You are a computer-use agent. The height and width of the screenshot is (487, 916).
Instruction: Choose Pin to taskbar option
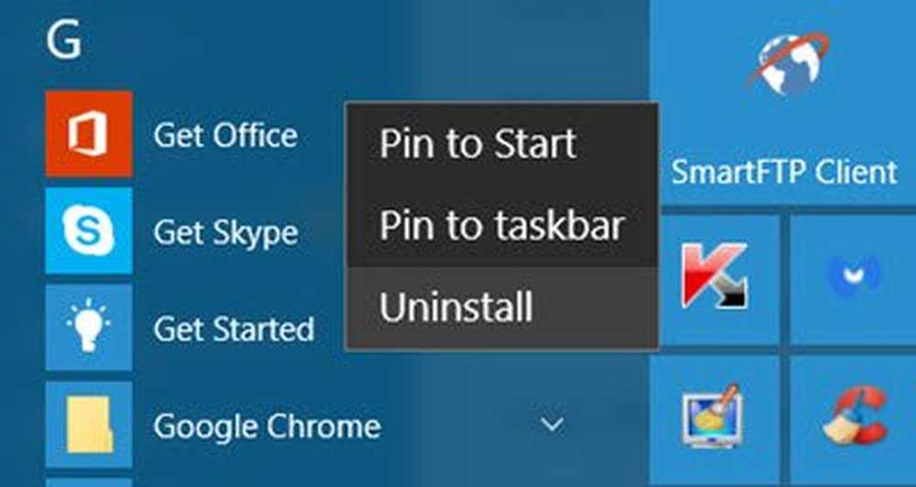(502, 225)
